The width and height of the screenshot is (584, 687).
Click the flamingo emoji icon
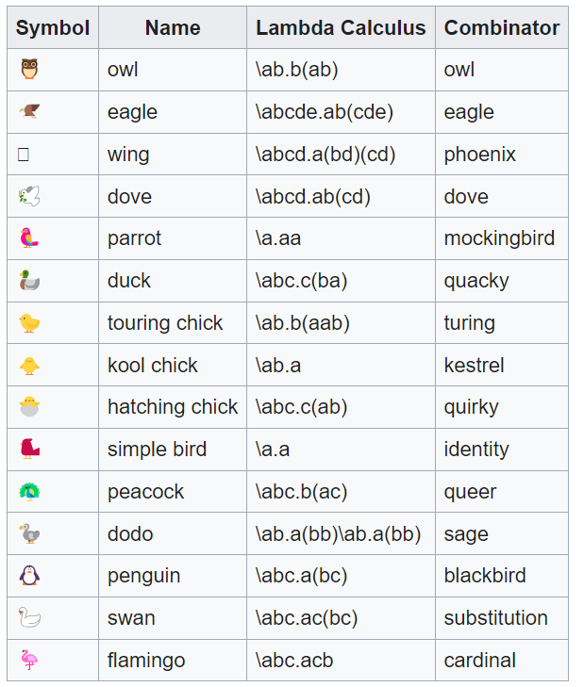pyautogui.click(x=29, y=660)
